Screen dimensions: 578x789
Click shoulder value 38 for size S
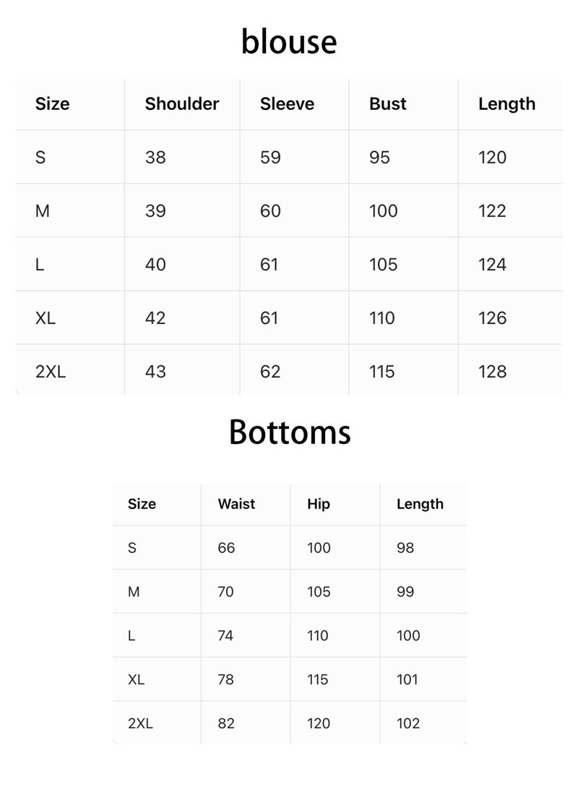(155, 158)
